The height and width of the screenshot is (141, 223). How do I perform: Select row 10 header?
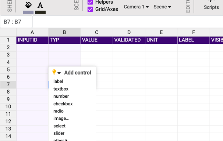coord(8,106)
